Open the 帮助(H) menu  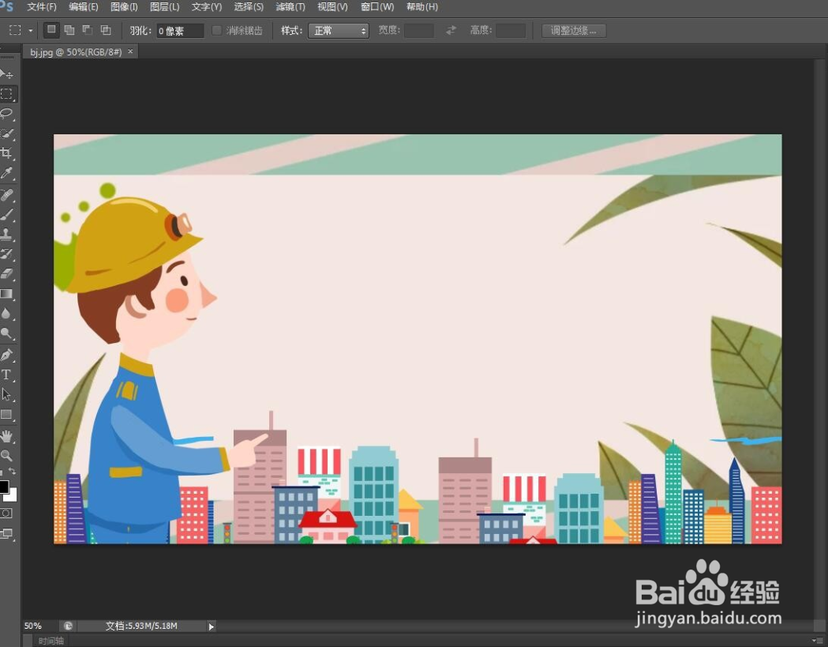point(422,7)
